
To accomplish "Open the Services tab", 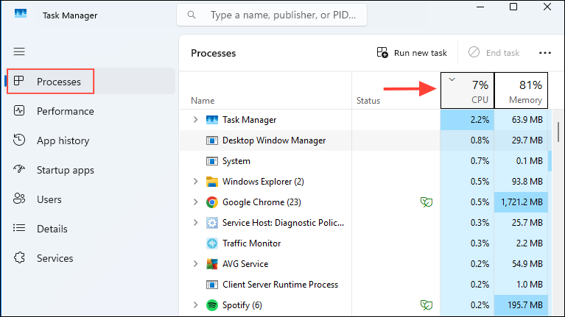I will (90, 258).
